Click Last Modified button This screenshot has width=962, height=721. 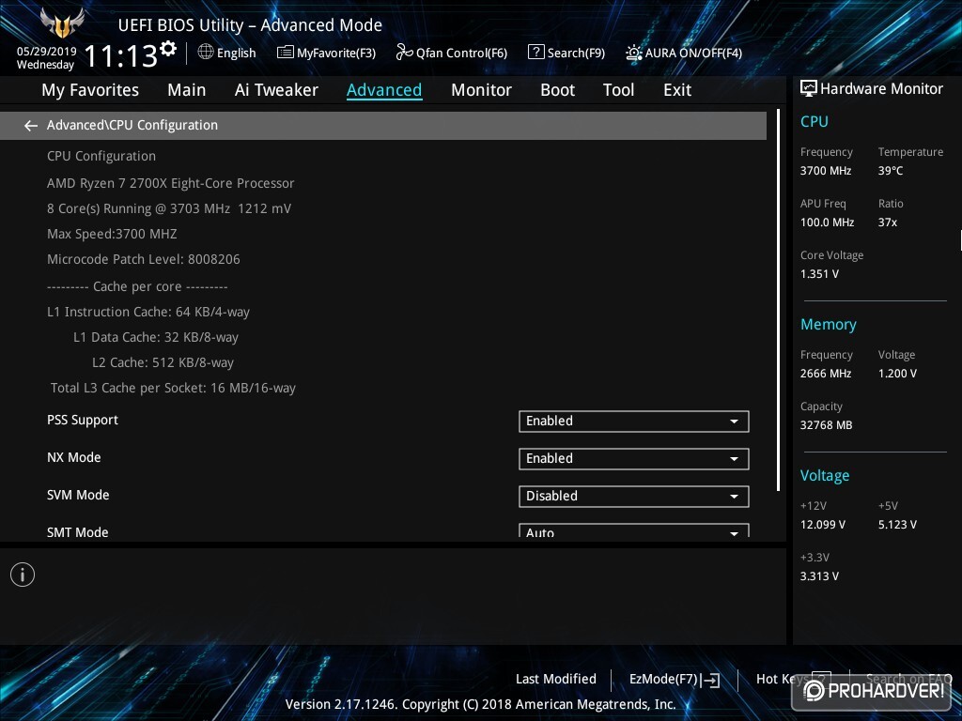[556, 679]
